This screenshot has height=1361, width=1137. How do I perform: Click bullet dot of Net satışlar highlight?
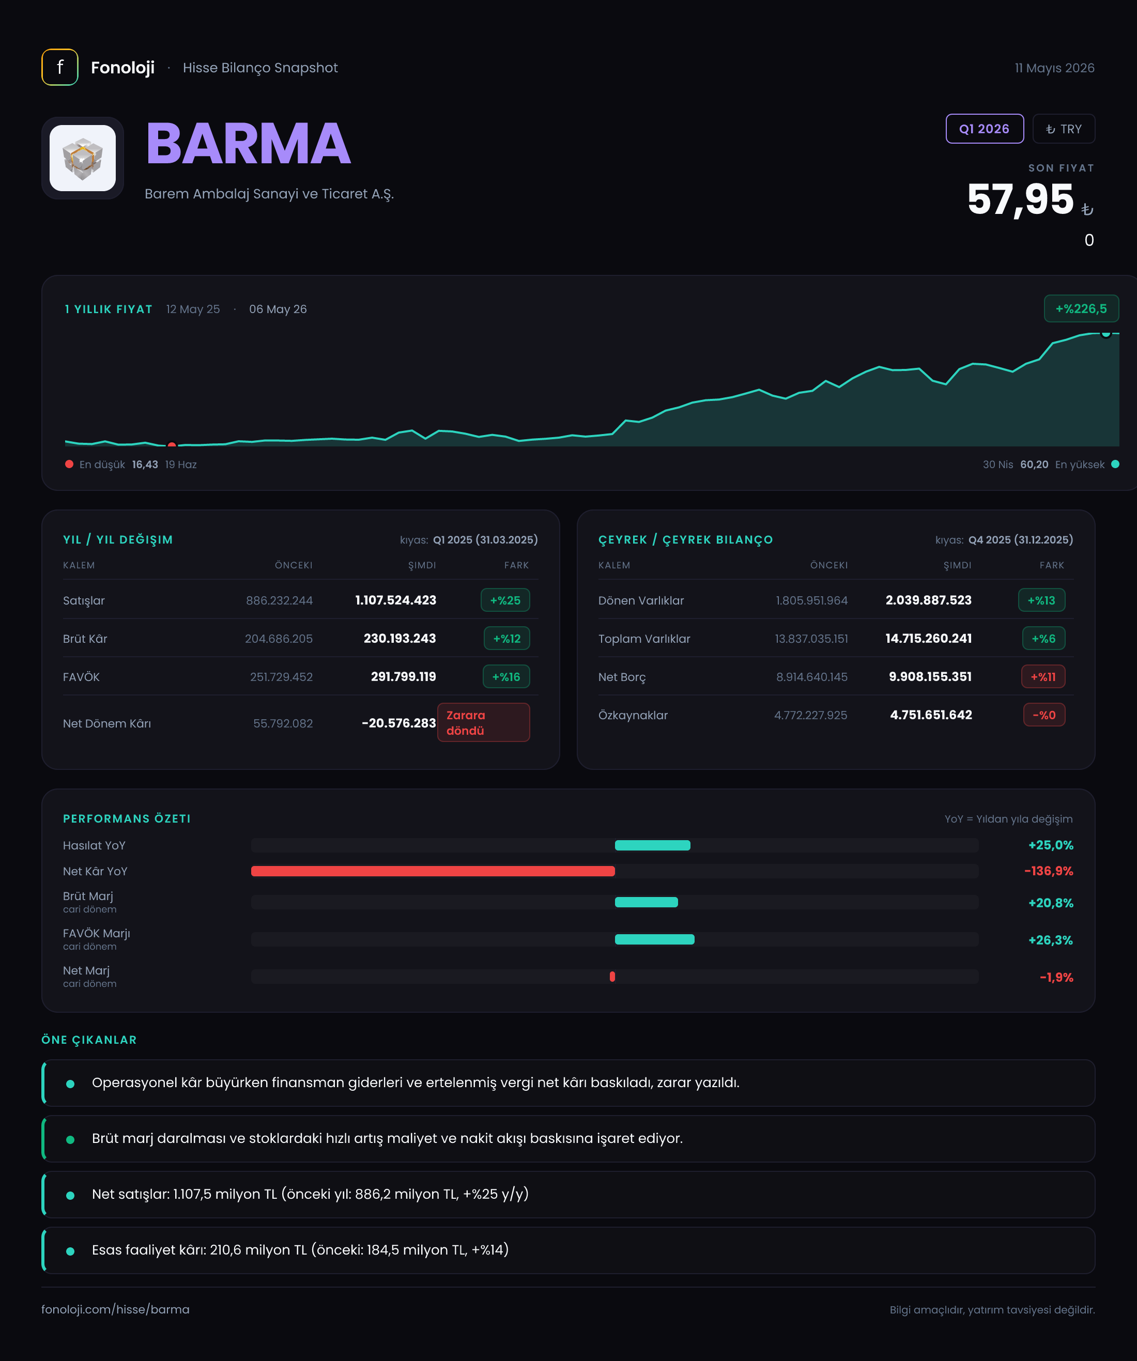[70, 1195]
